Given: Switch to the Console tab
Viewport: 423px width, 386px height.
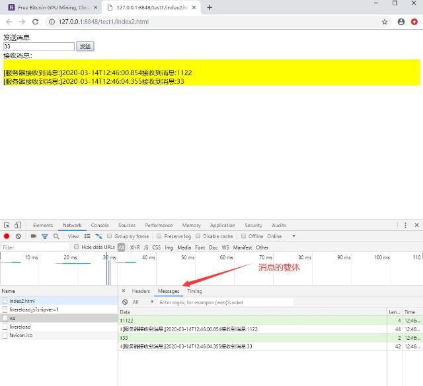Looking at the screenshot, I should (100, 225).
